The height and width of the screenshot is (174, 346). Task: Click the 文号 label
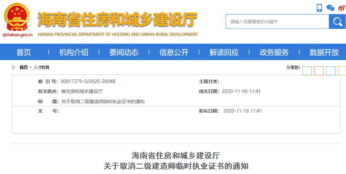pos(48,111)
